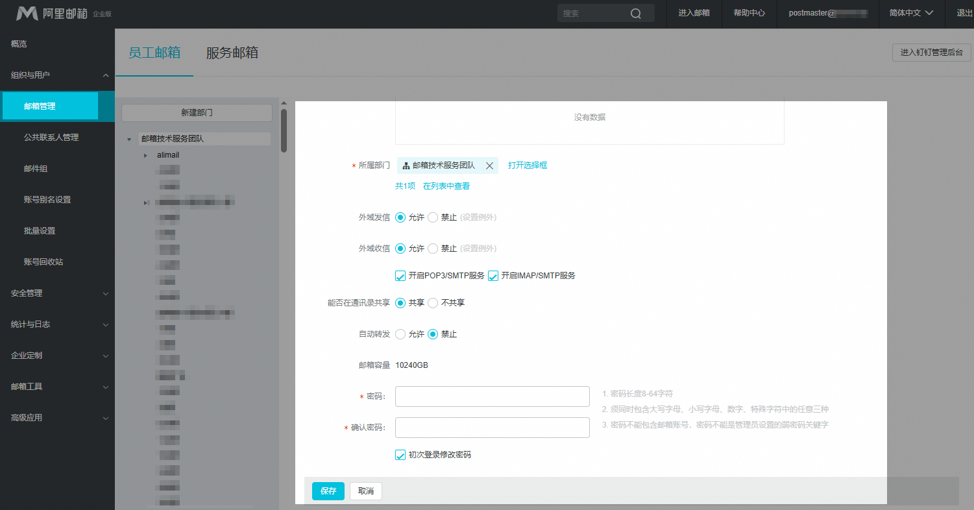
Task: Select 禁止 for 外域收信
Action: [x=433, y=249]
